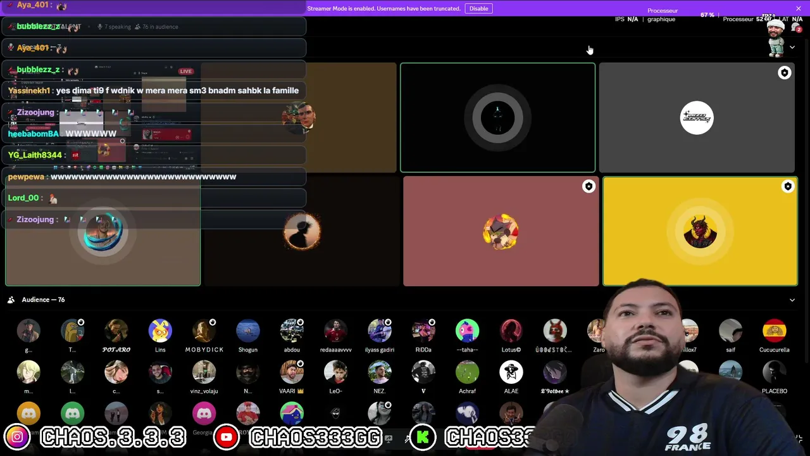Image resolution: width=810 pixels, height=456 pixels.
Task: Open the audience member labeled L...
Action: [72, 372]
